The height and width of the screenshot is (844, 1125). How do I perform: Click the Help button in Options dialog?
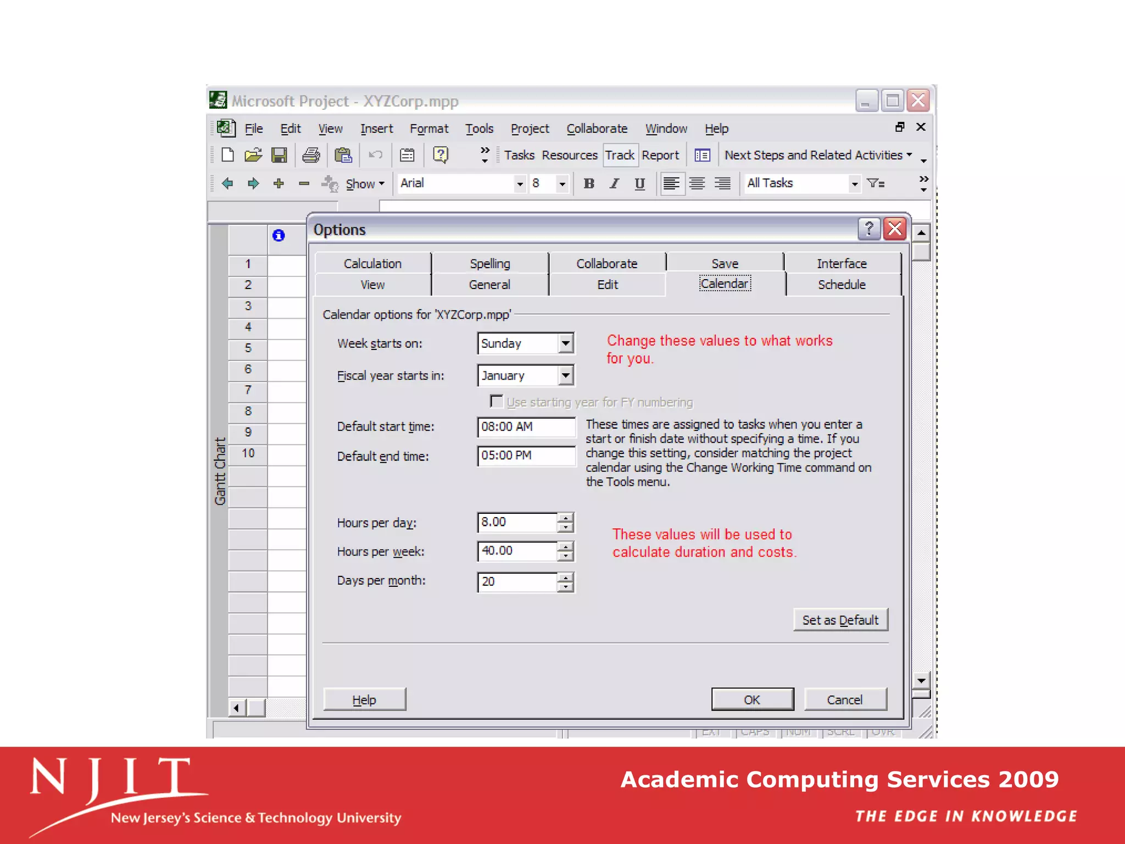click(365, 699)
